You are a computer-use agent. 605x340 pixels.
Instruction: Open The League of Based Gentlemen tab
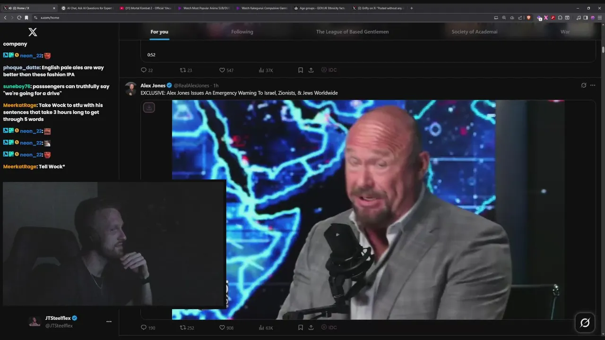tap(352, 32)
